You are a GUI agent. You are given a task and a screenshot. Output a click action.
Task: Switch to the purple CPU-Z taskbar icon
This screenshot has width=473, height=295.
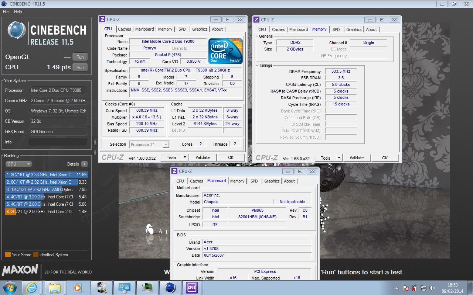(x=192, y=287)
